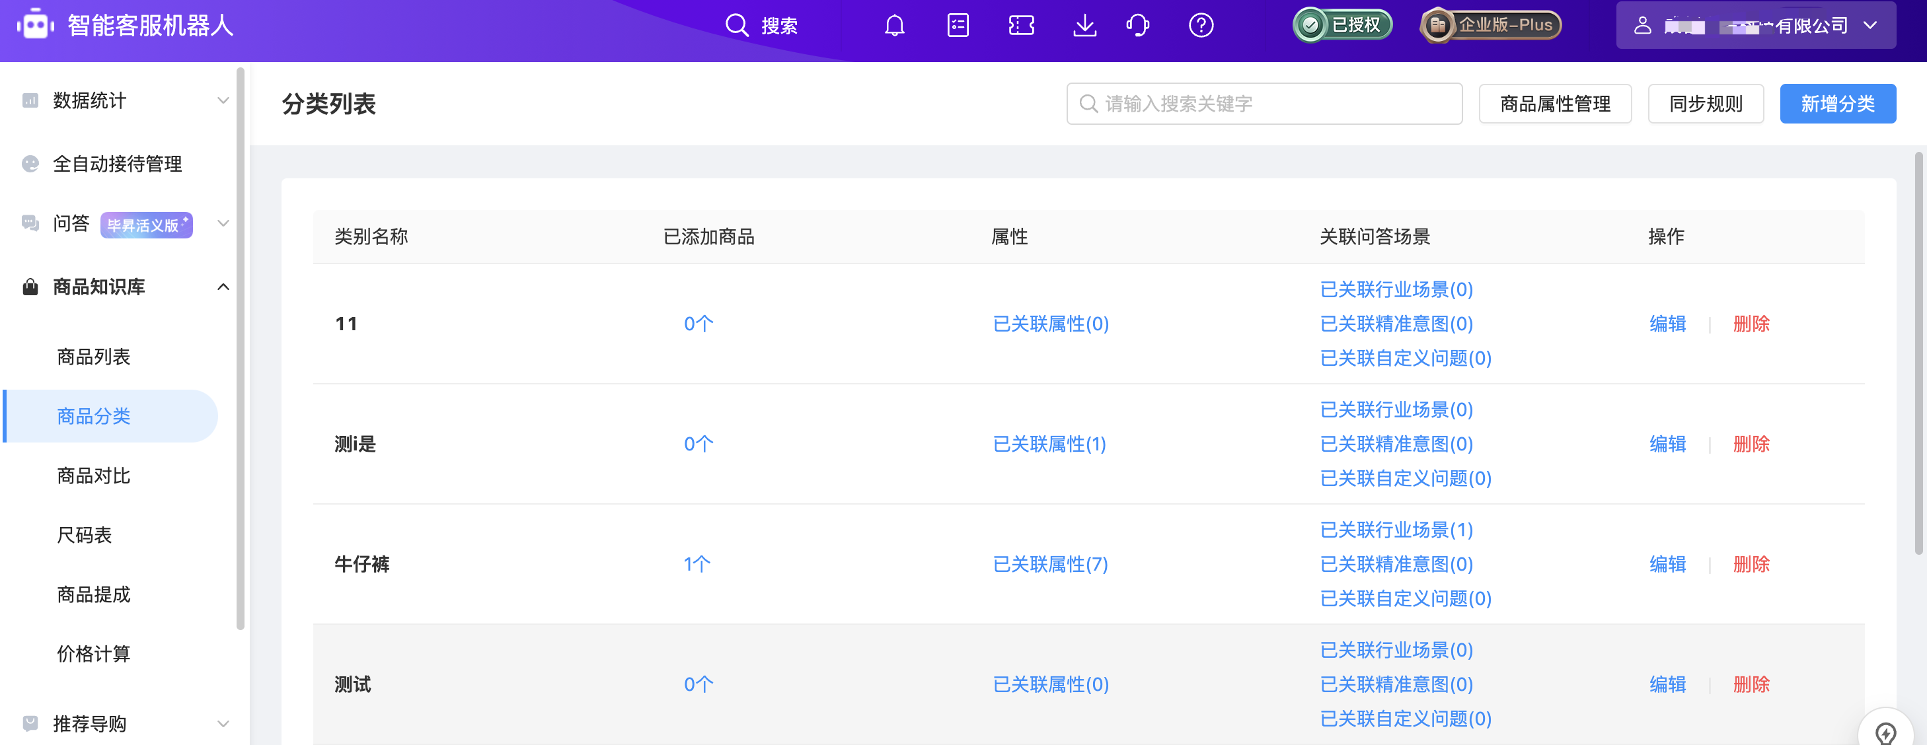Focus the category search keyword field
Viewport: 1927px width, 745px height.
[x=1264, y=103]
